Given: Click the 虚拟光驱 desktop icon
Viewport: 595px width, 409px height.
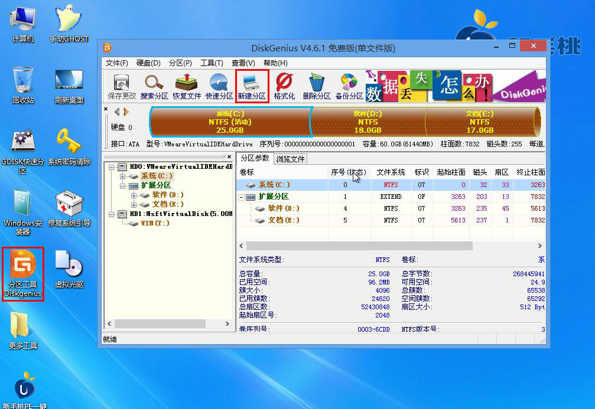Looking at the screenshot, I should point(69,270).
